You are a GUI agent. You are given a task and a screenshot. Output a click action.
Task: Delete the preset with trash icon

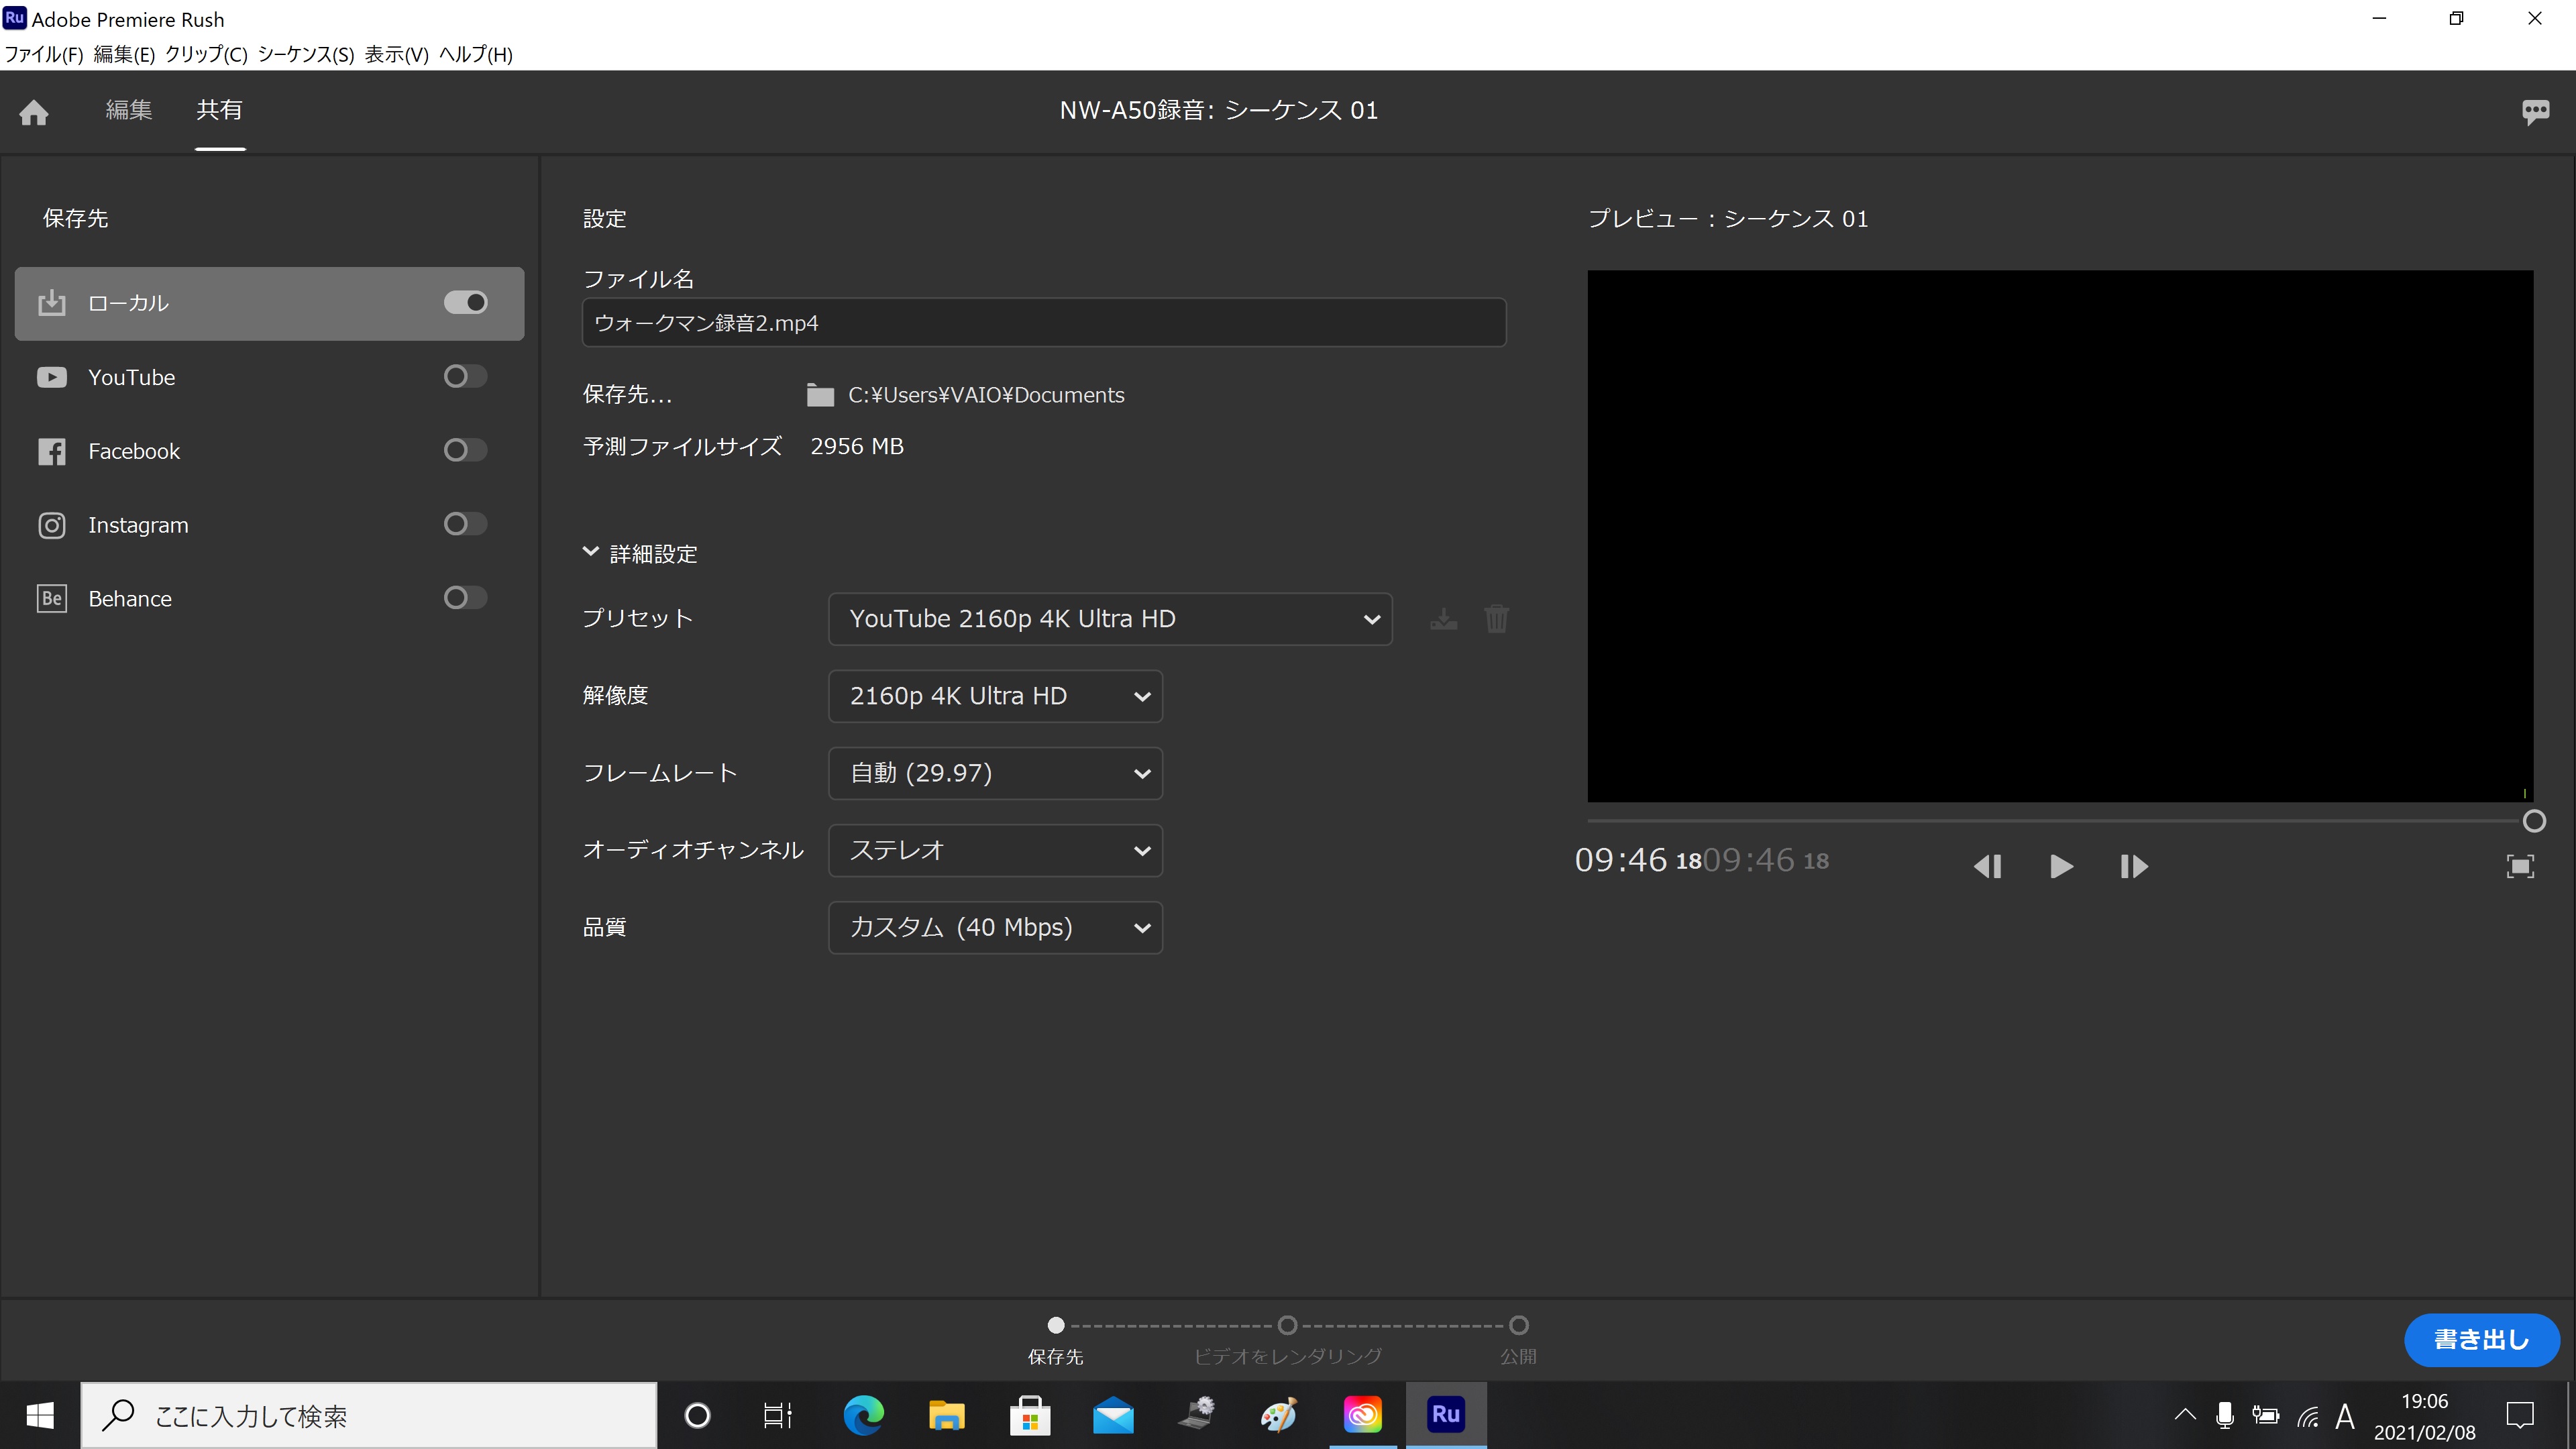tap(1496, 619)
